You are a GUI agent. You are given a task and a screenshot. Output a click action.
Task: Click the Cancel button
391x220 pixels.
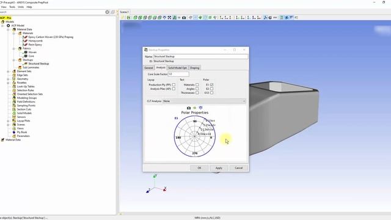click(239, 168)
